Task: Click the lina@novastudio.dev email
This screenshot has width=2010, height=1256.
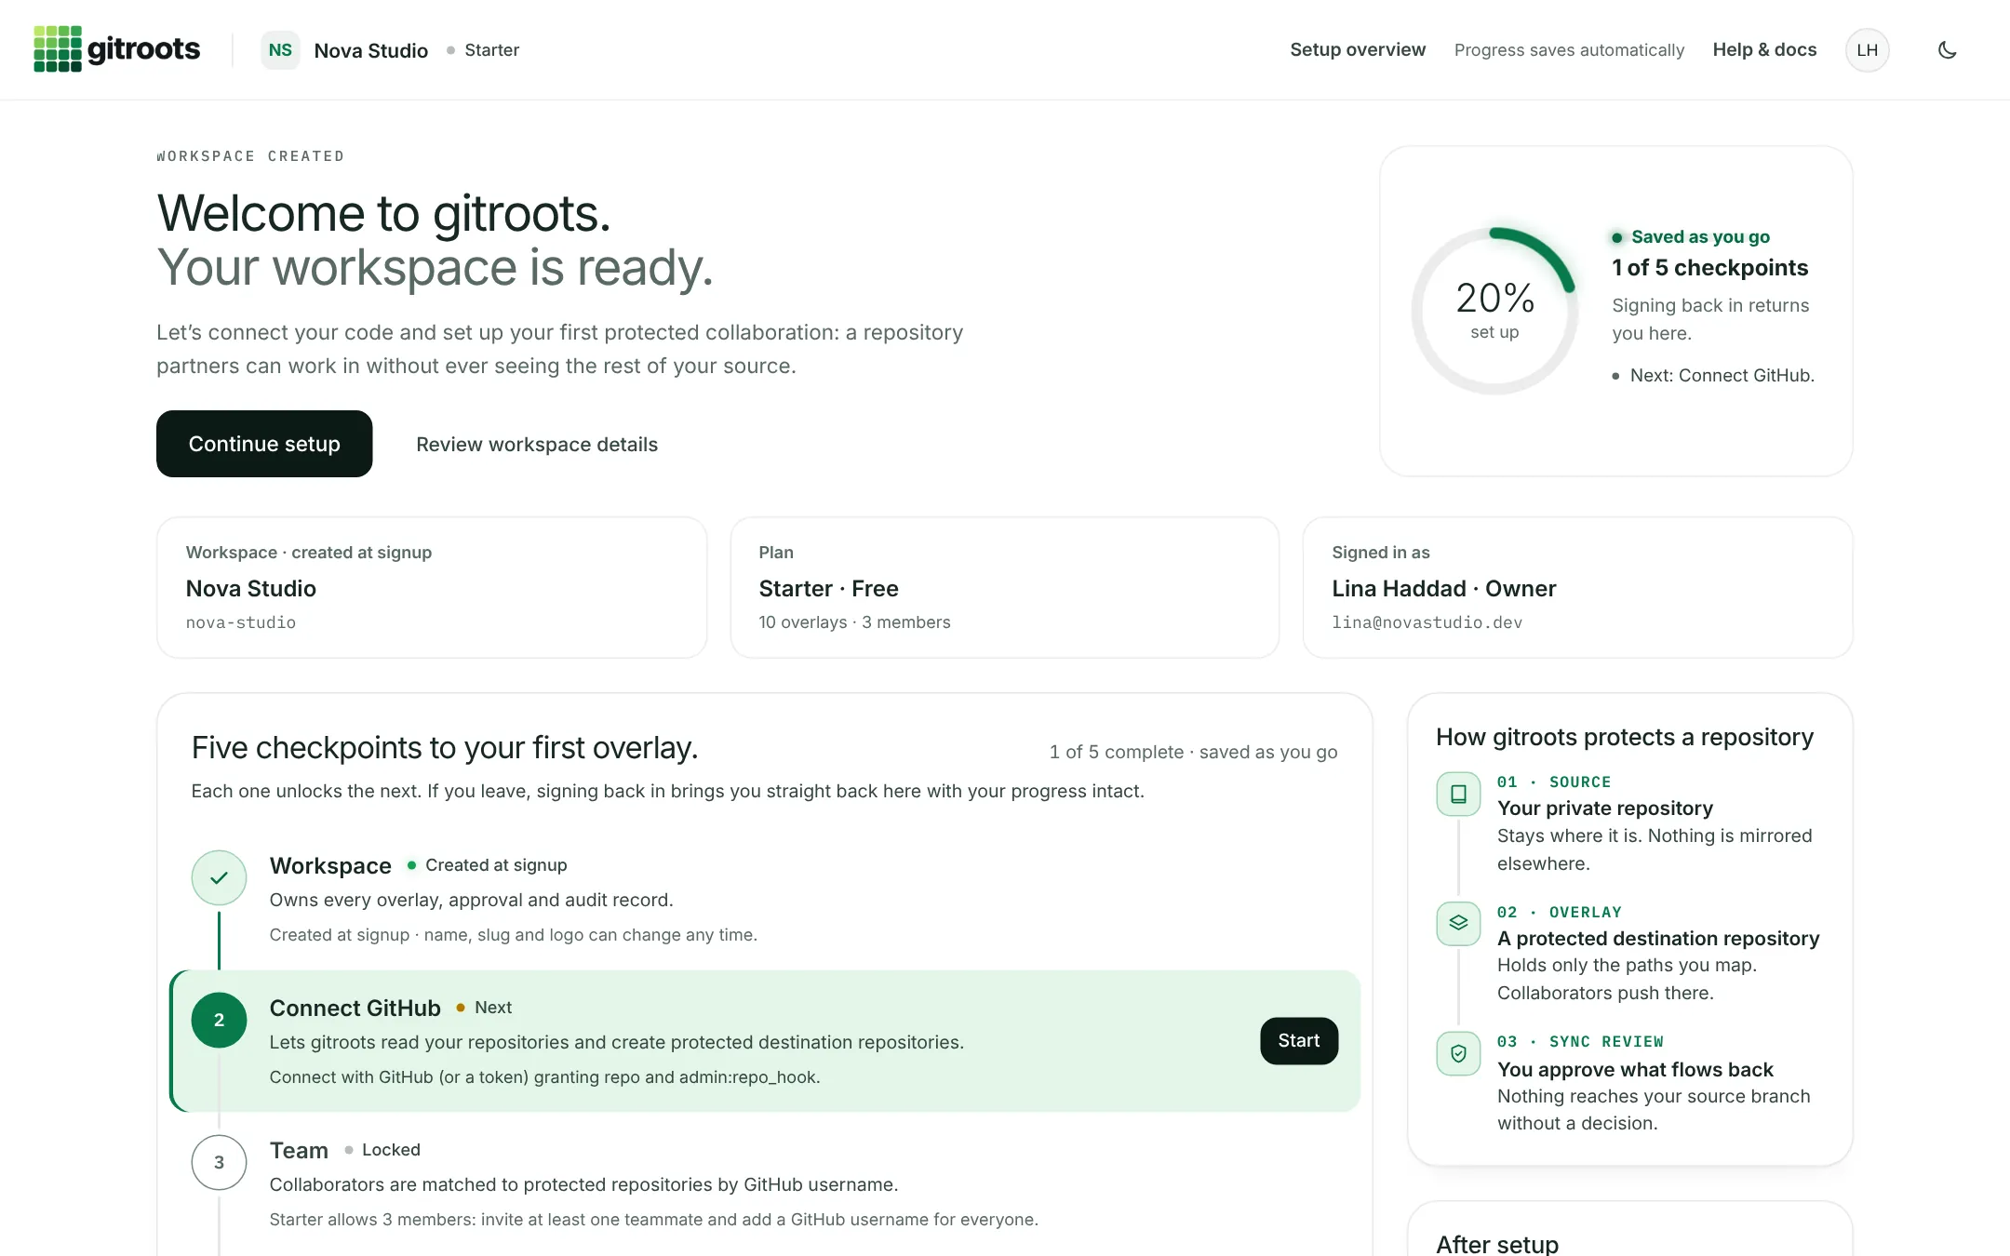Action: [1427, 622]
